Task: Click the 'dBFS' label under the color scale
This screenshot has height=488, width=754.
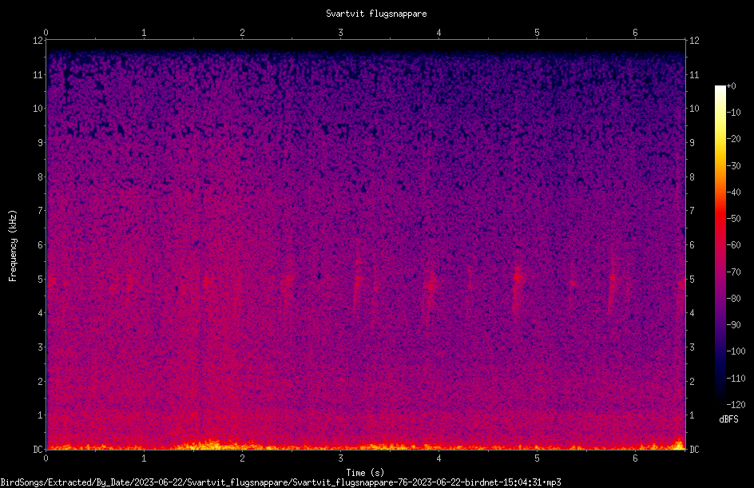Action: 728,419
